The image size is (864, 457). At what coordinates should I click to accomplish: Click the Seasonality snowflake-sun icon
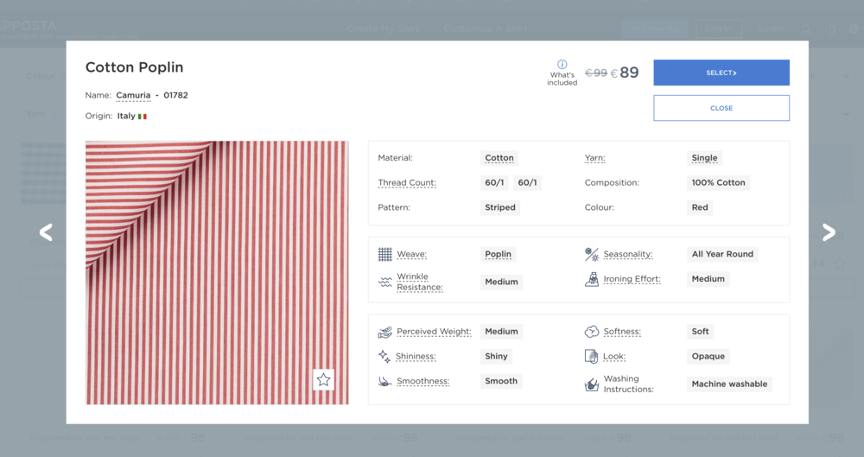click(592, 254)
